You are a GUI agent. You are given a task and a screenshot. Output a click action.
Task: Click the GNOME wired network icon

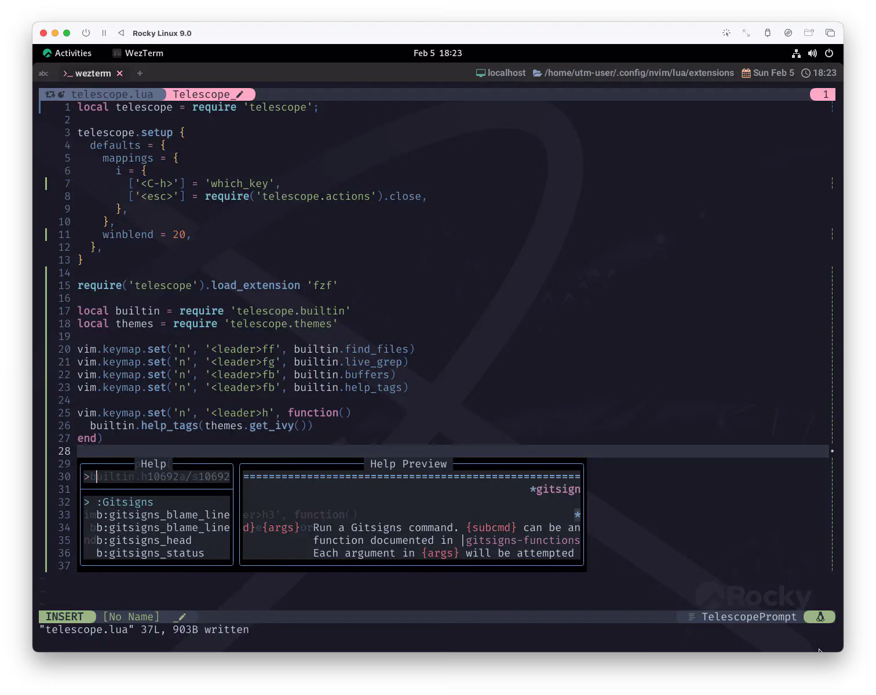[796, 53]
